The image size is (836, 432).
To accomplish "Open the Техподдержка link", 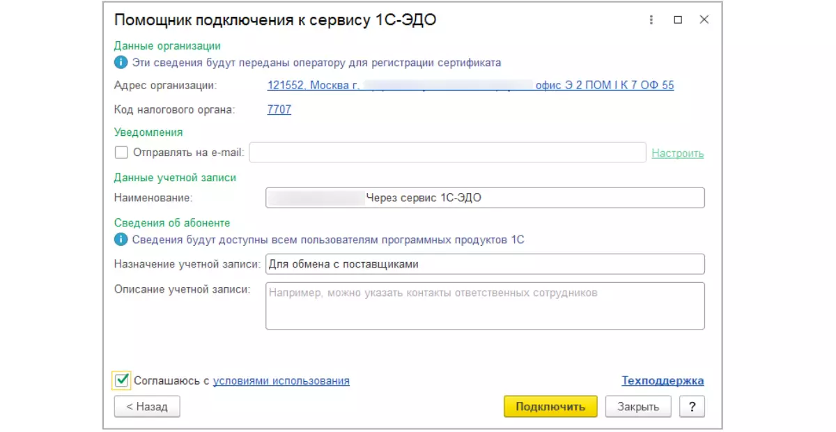I will click(x=663, y=381).
